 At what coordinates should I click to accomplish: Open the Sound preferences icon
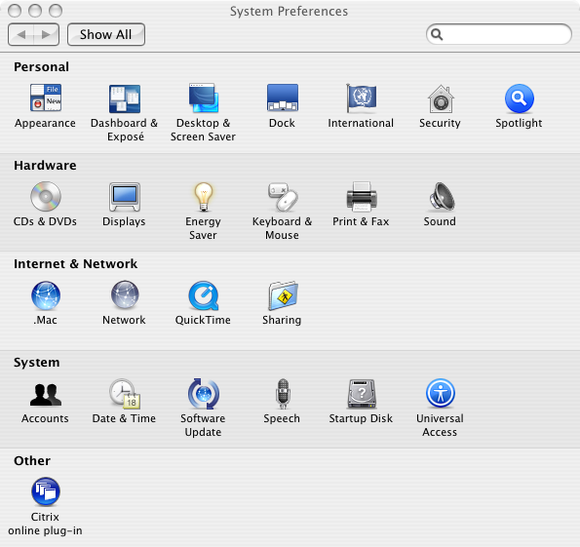pos(442,197)
